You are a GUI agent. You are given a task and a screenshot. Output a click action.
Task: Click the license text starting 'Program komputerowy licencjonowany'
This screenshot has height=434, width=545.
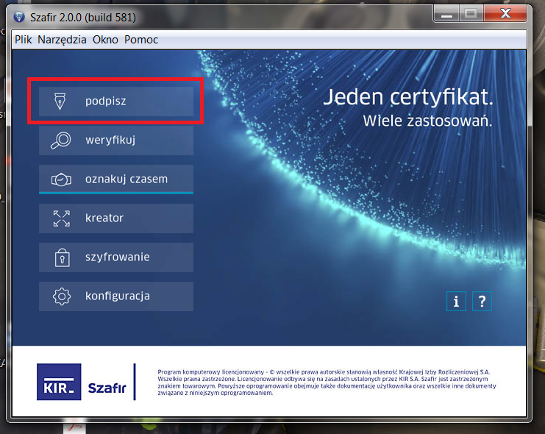tap(327, 383)
